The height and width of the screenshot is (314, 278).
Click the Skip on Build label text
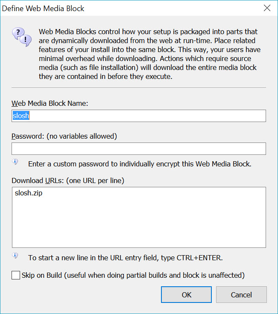(133, 275)
